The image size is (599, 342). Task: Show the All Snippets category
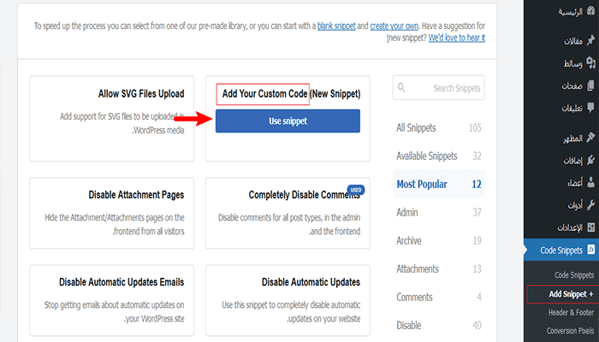(x=416, y=127)
